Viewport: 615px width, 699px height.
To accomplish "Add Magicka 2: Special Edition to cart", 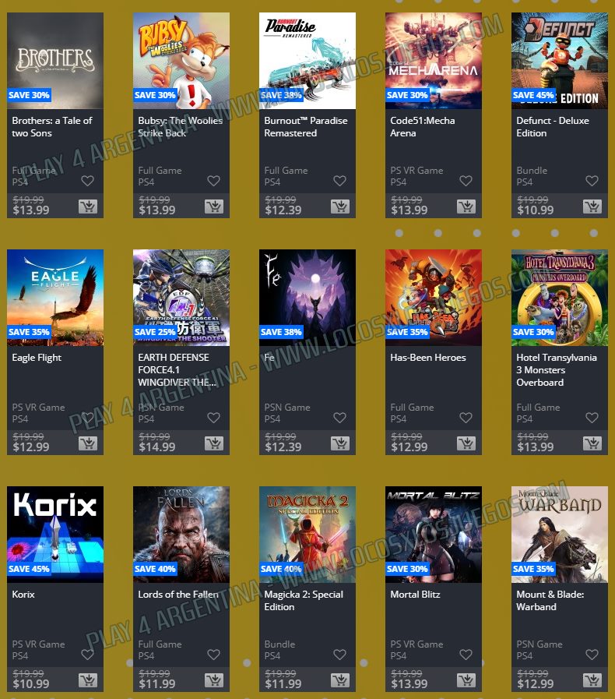I will pyautogui.click(x=340, y=680).
